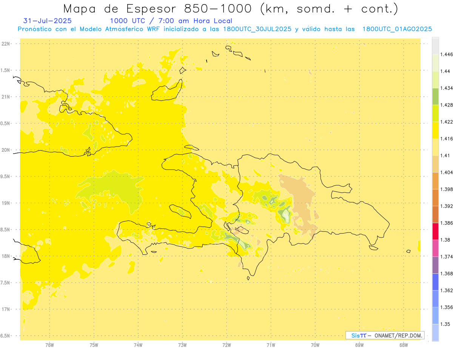Click the "ONAMET/REP.DOM." credit label

398,335
